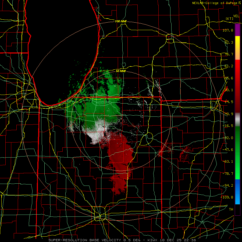
Task: Click the yellow-orange segment of velocity color bar
Action: [237, 48]
